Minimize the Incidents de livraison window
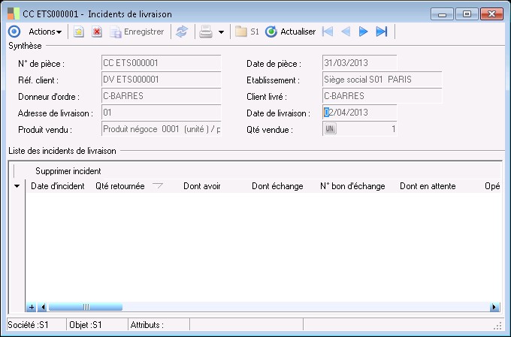This screenshot has width=511, height=337. [x=442, y=14]
